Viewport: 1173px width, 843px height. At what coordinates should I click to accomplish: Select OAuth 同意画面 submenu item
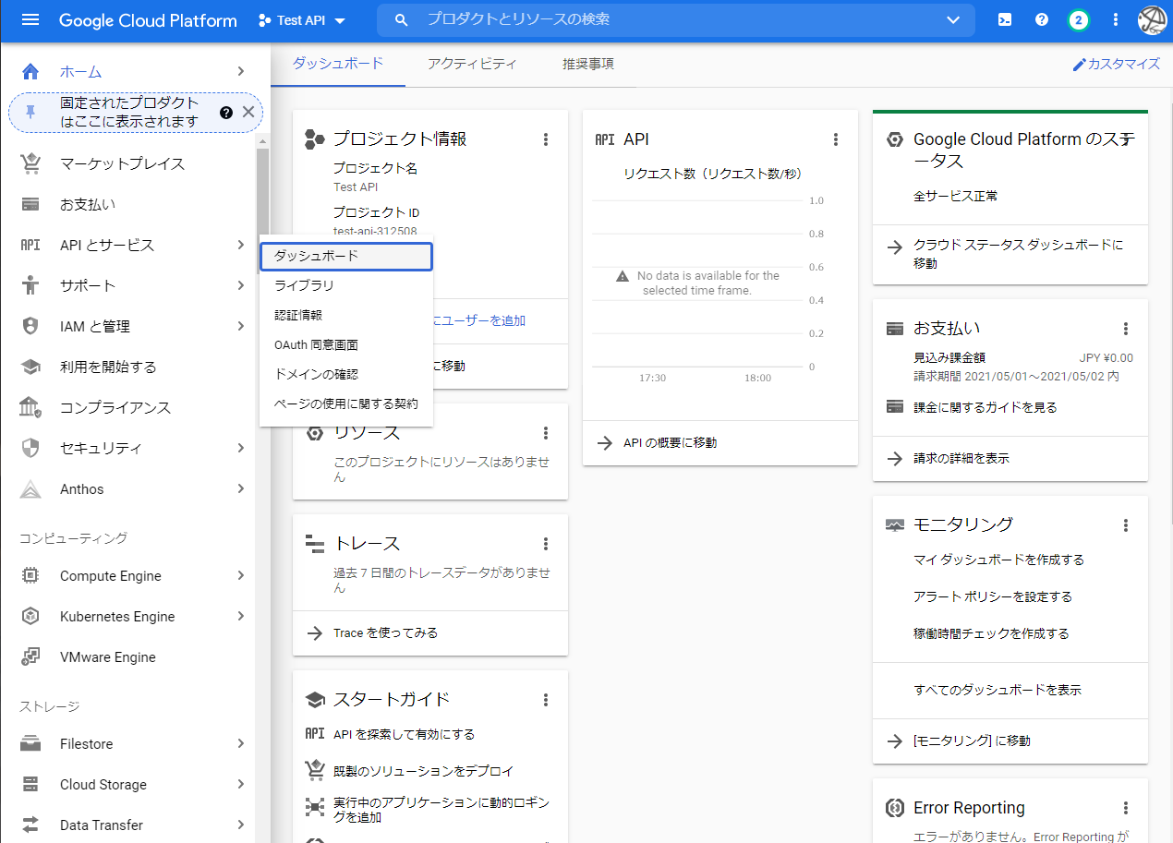(x=346, y=344)
